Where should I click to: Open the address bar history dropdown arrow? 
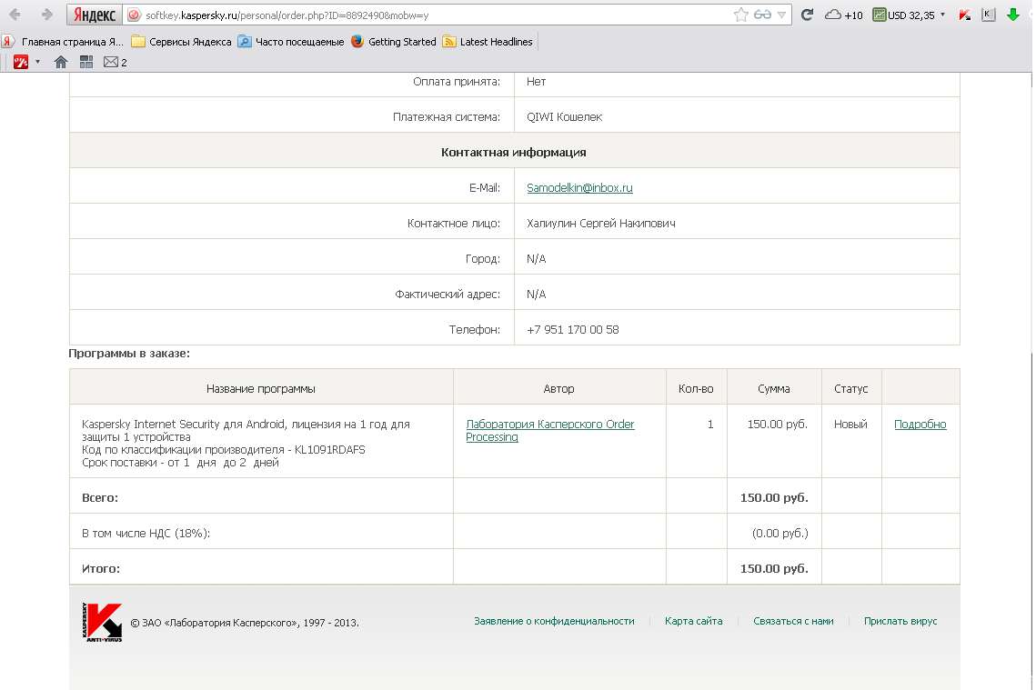781,15
